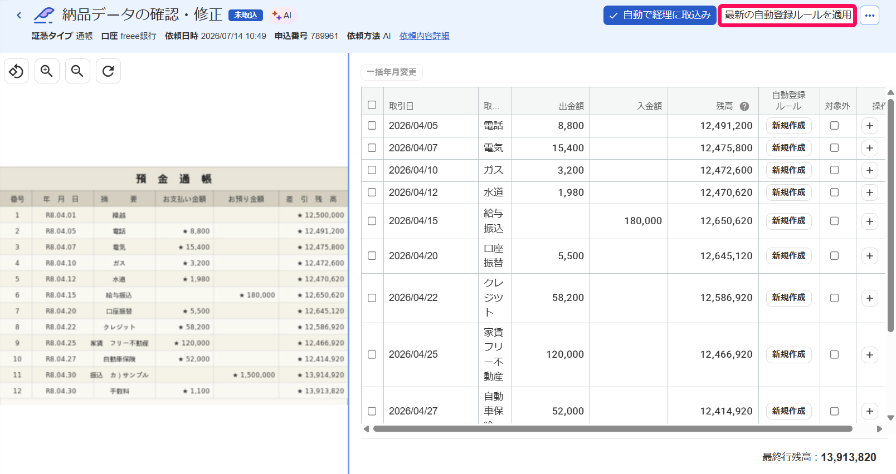The width and height of the screenshot is (896, 474).
Task: Create new rule for the 電話 row
Action: (x=788, y=126)
